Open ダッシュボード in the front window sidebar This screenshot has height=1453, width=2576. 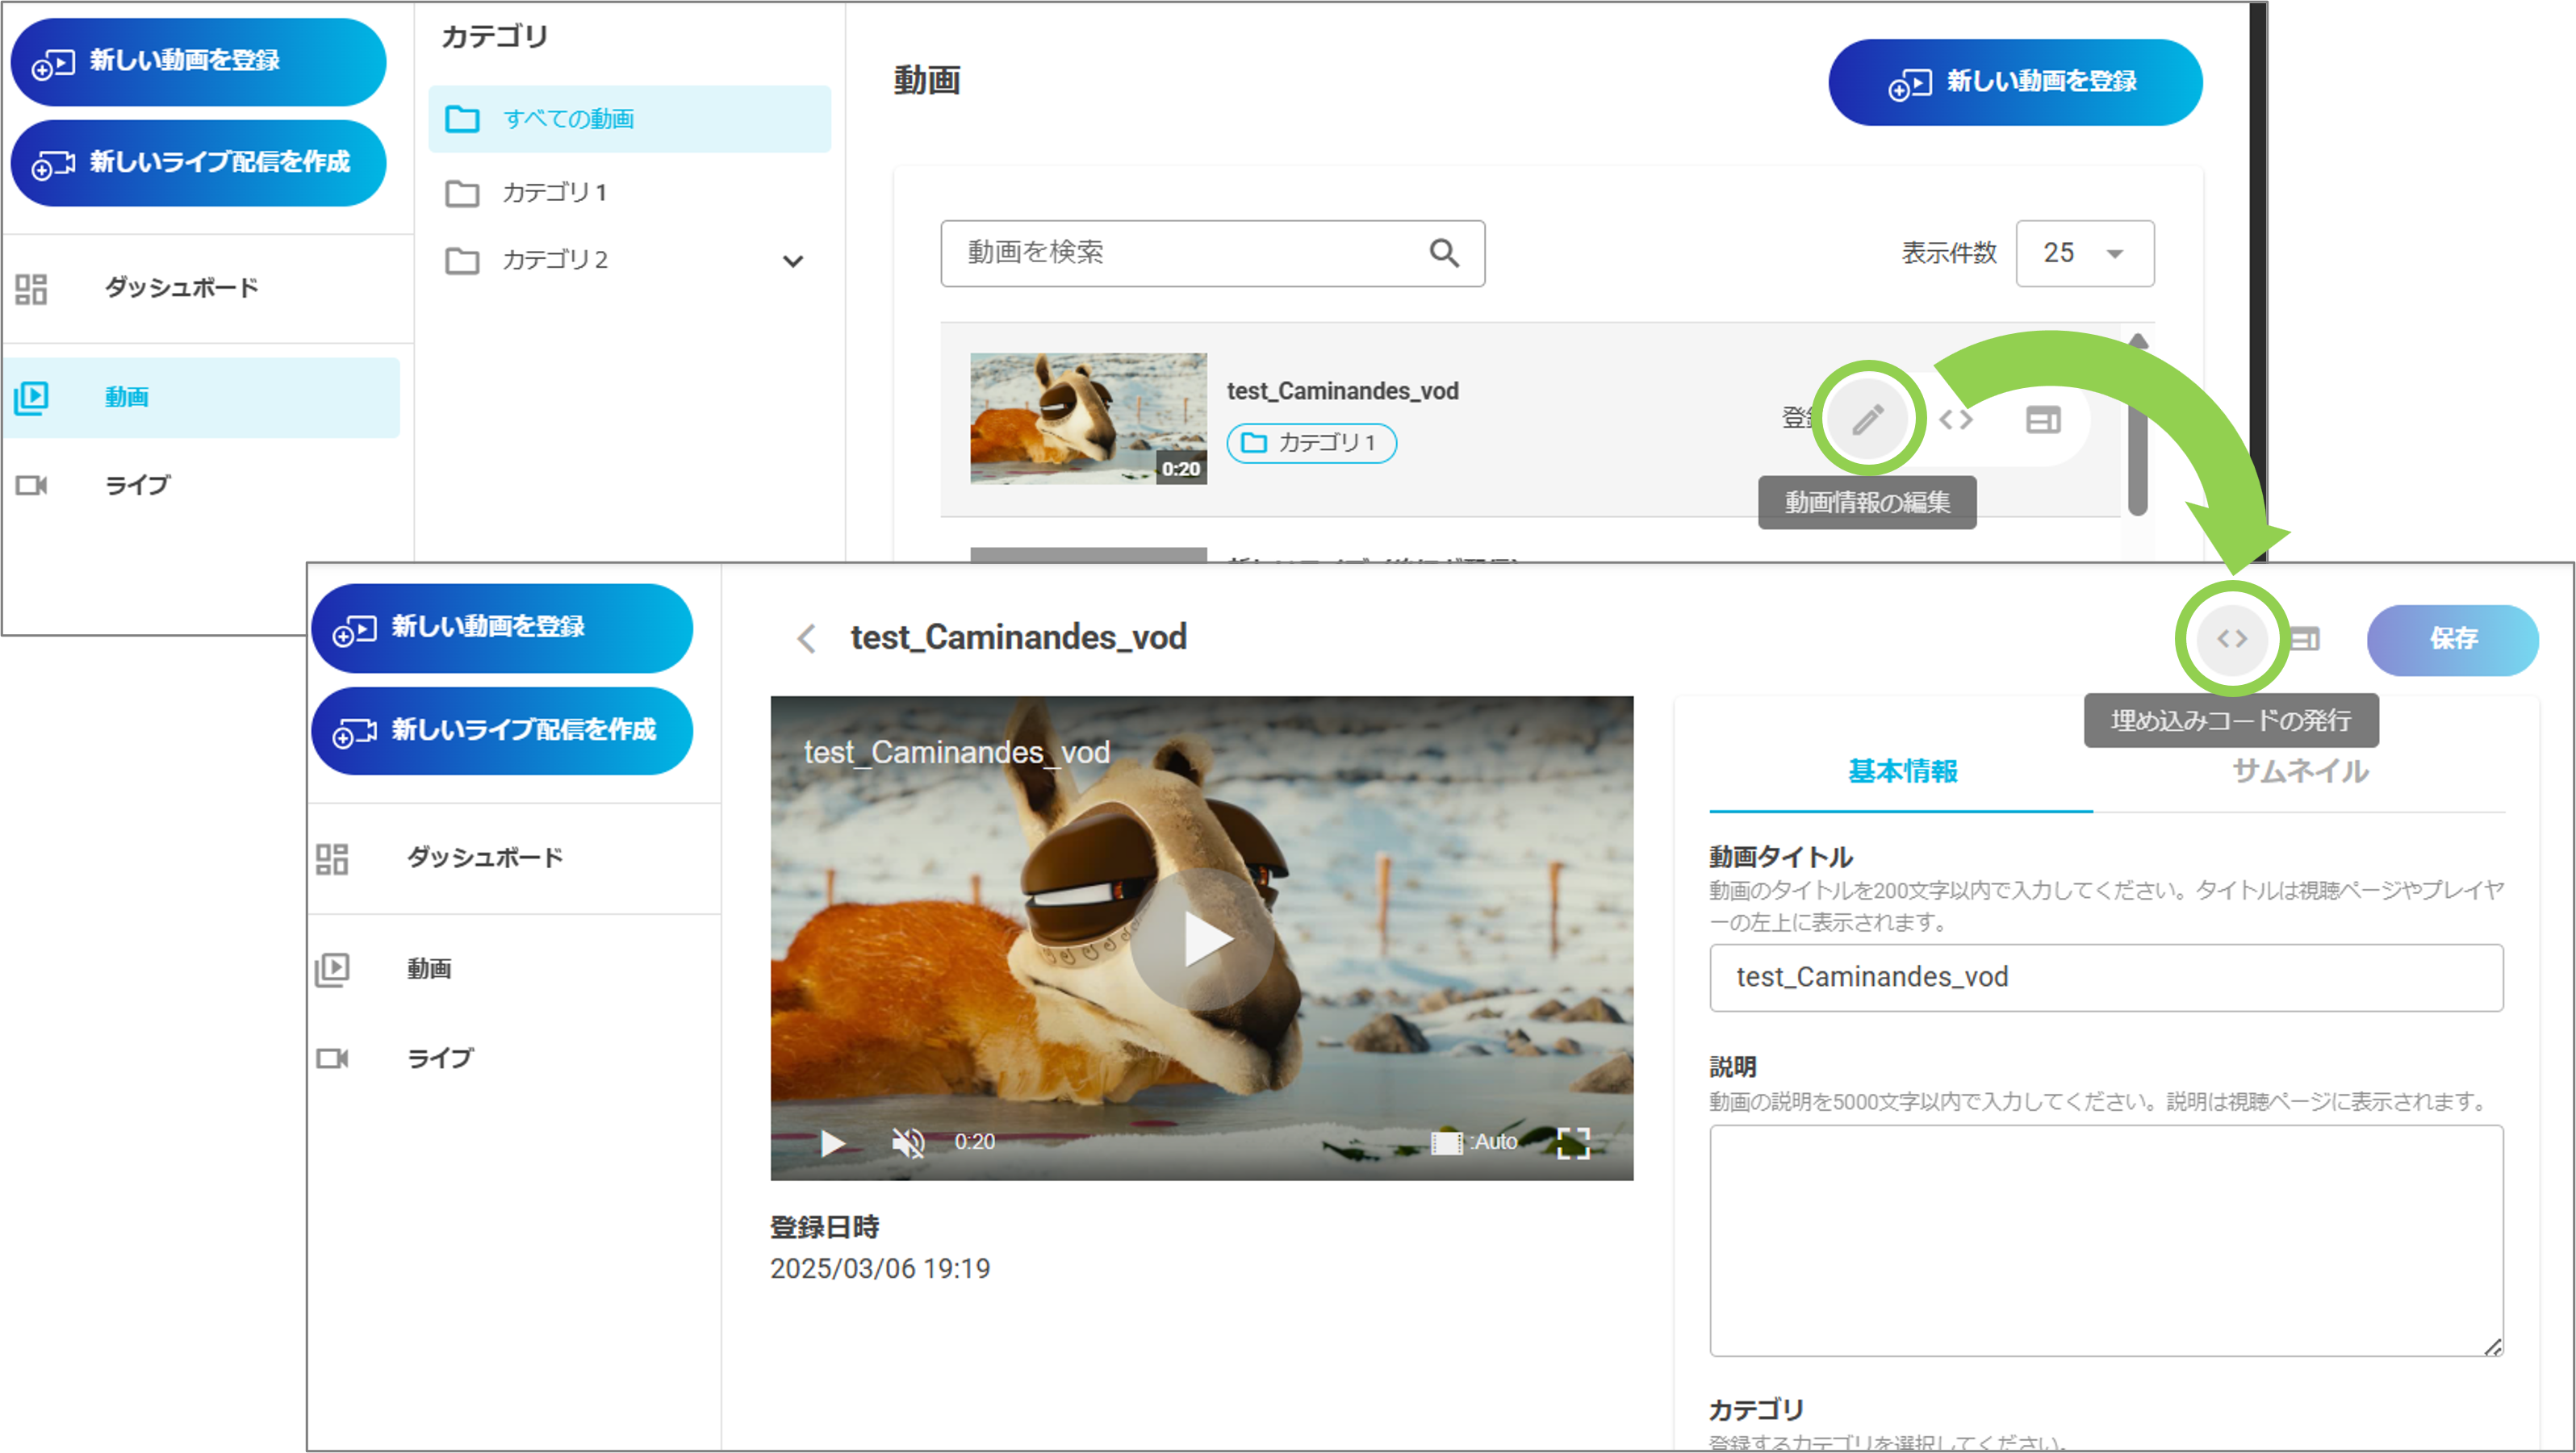click(x=514, y=858)
